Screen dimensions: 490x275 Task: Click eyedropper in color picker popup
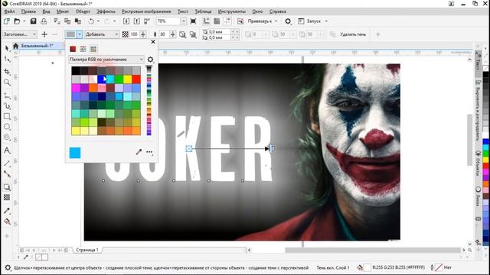point(139,152)
